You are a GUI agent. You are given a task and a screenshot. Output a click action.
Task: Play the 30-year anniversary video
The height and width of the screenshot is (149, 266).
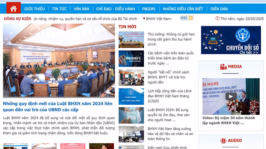[x=231, y=96]
